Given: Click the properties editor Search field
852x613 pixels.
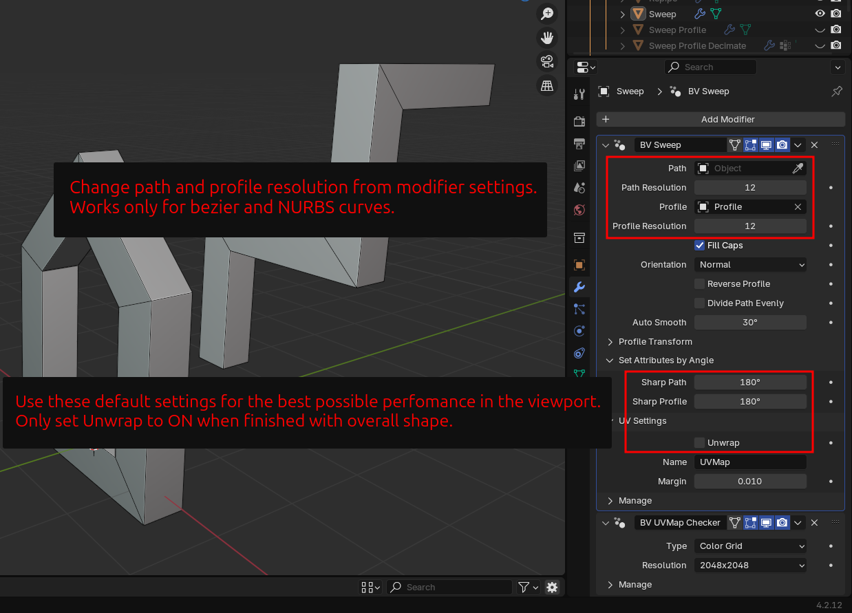Looking at the screenshot, I should click(710, 67).
